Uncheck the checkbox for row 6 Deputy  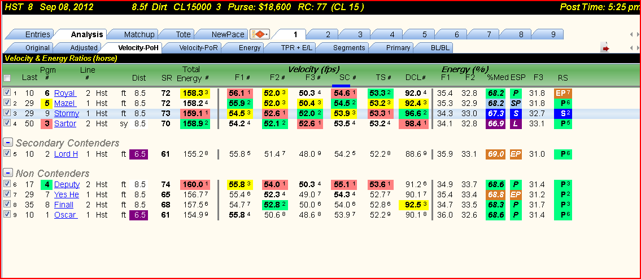click(6, 184)
